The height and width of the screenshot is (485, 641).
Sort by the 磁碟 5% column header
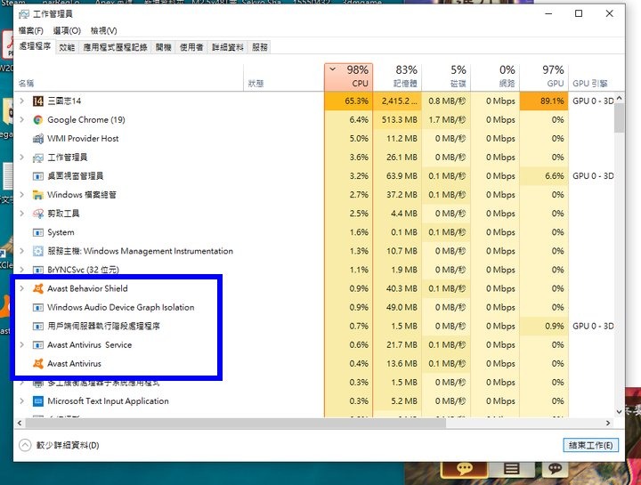pos(446,77)
